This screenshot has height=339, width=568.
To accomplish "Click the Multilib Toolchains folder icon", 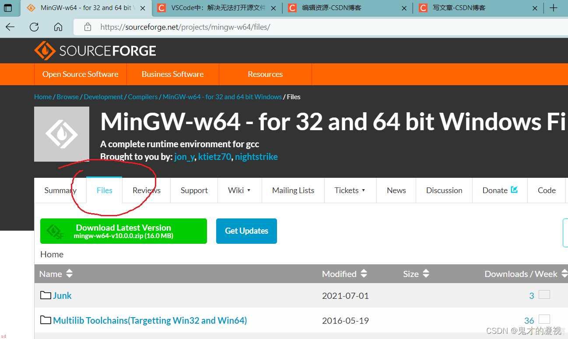I will tap(46, 320).
